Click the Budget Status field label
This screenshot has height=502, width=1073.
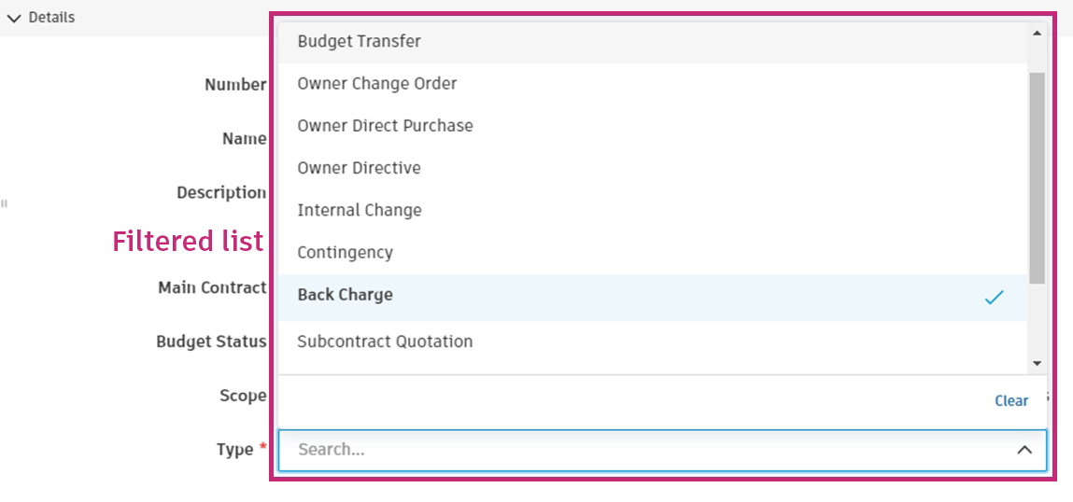211,342
